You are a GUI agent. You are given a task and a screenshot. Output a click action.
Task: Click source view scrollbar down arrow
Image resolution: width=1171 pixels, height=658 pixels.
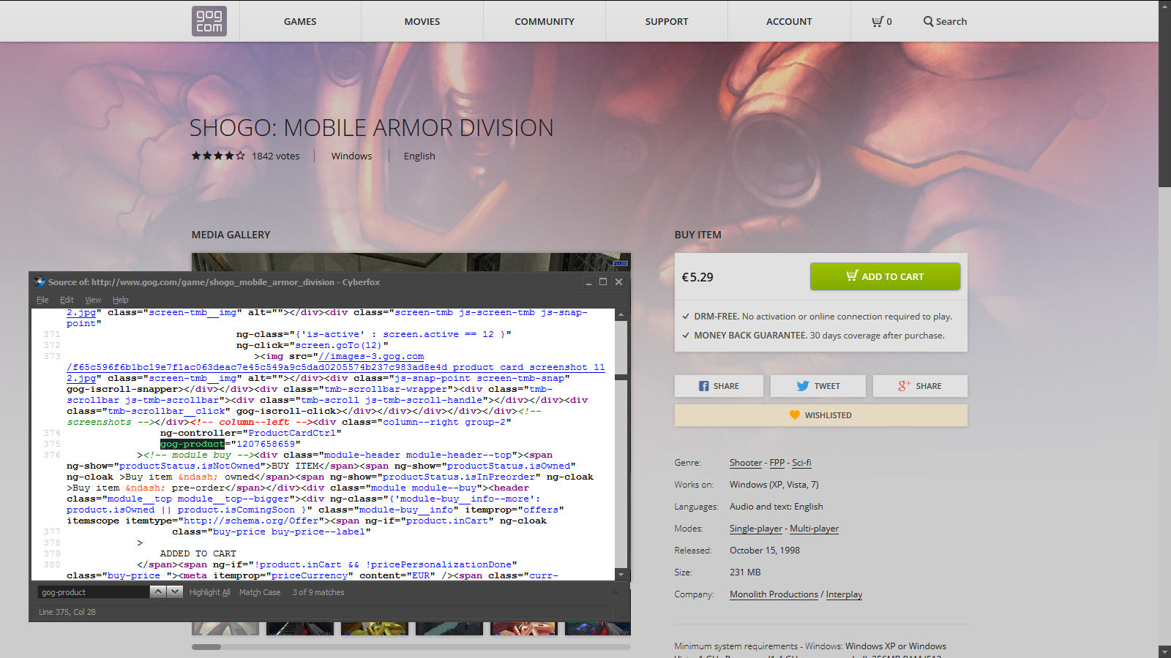tap(621, 575)
